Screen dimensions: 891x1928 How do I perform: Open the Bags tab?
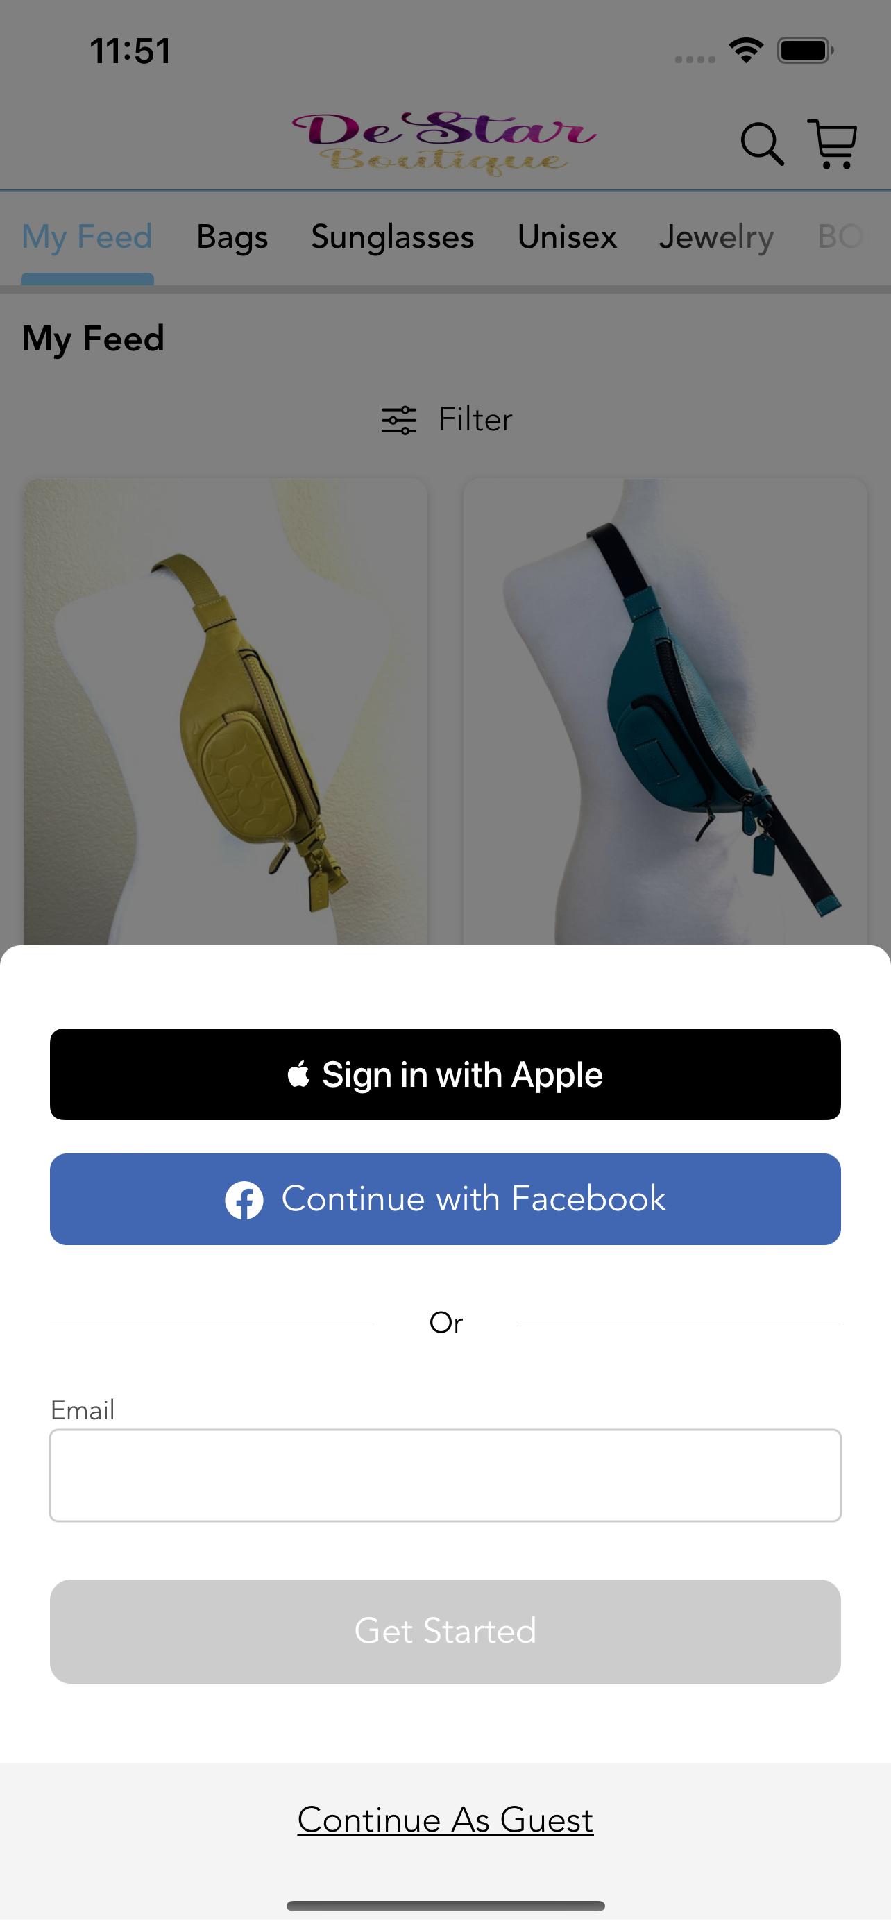pos(232,237)
